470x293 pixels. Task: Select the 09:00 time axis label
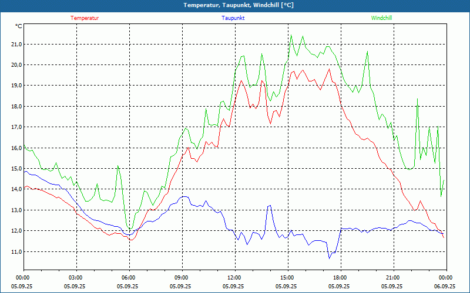pos(182,278)
